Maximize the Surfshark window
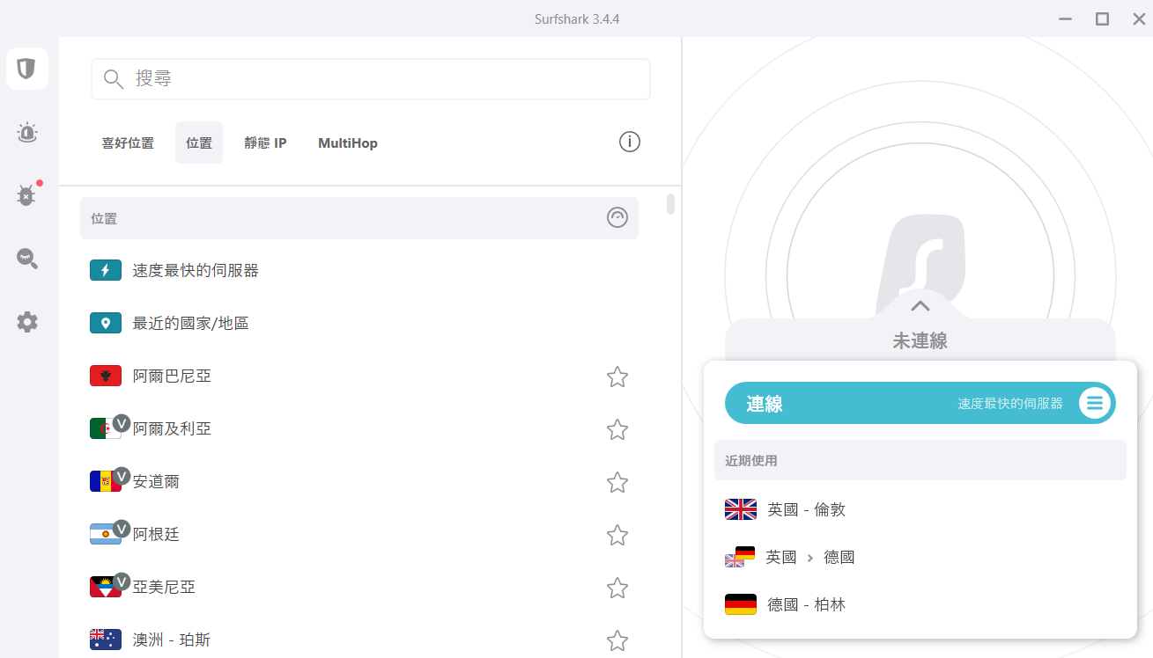 (x=1102, y=18)
